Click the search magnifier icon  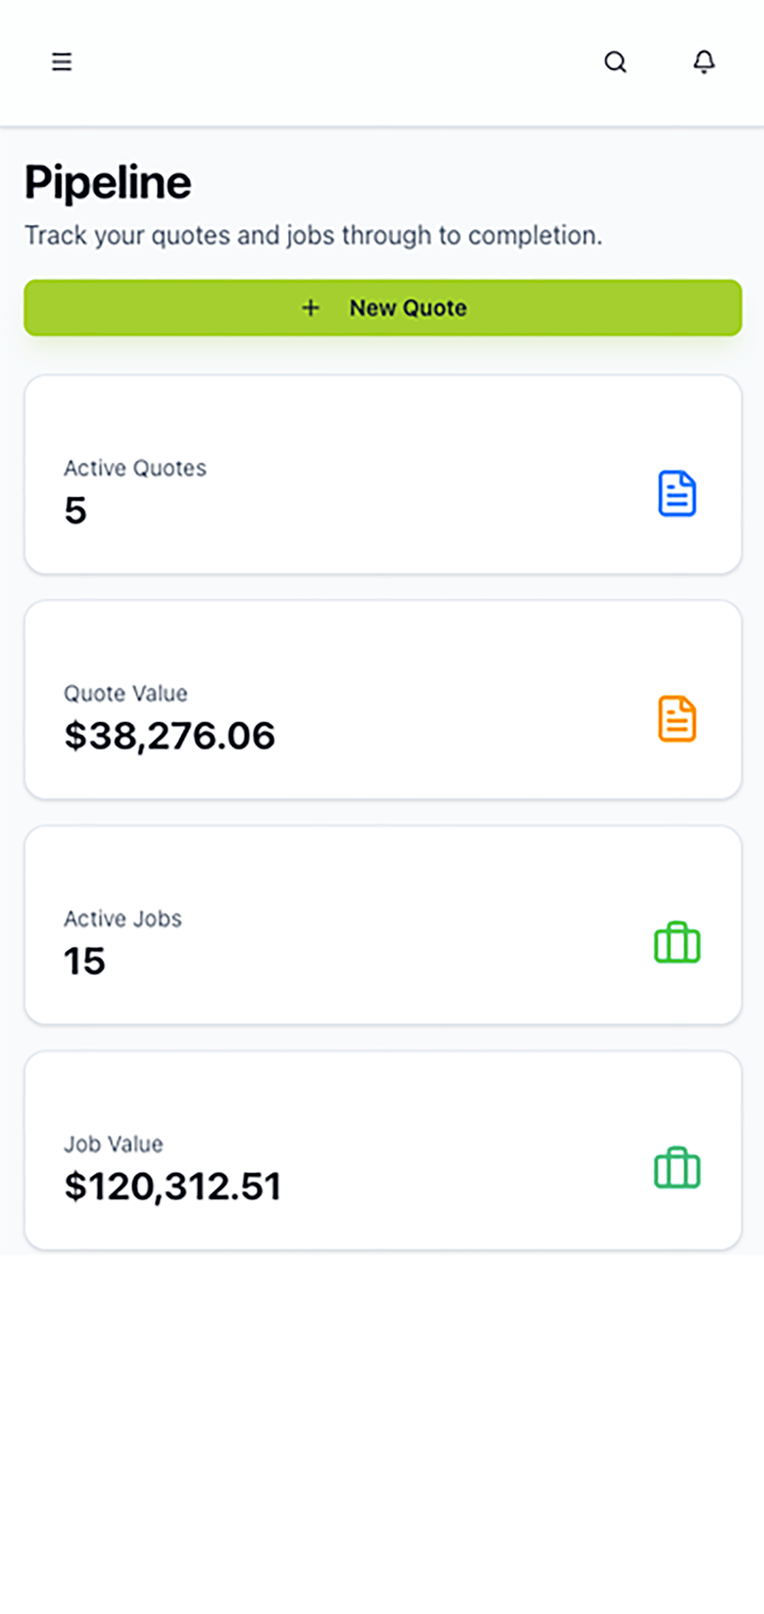[x=615, y=62]
